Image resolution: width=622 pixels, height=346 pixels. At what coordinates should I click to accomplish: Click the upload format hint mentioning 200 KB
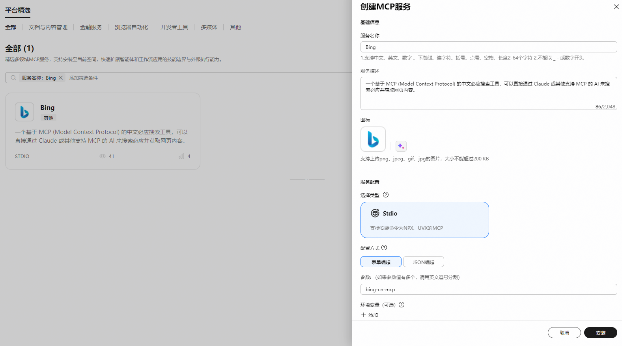(424, 159)
